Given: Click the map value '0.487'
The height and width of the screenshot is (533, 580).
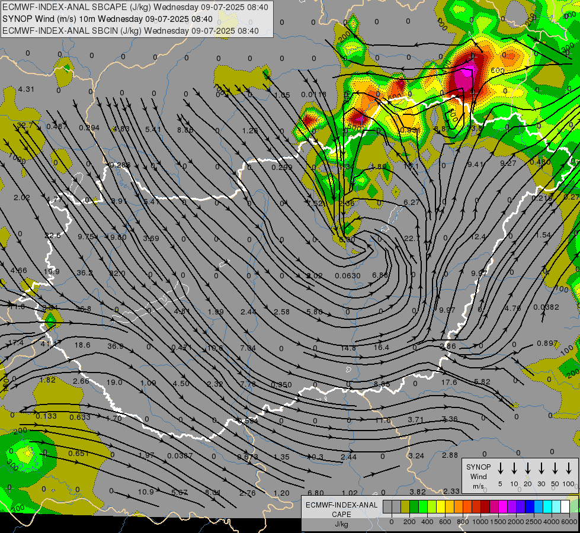Looking at the screenshot, I should pos(57,126).
